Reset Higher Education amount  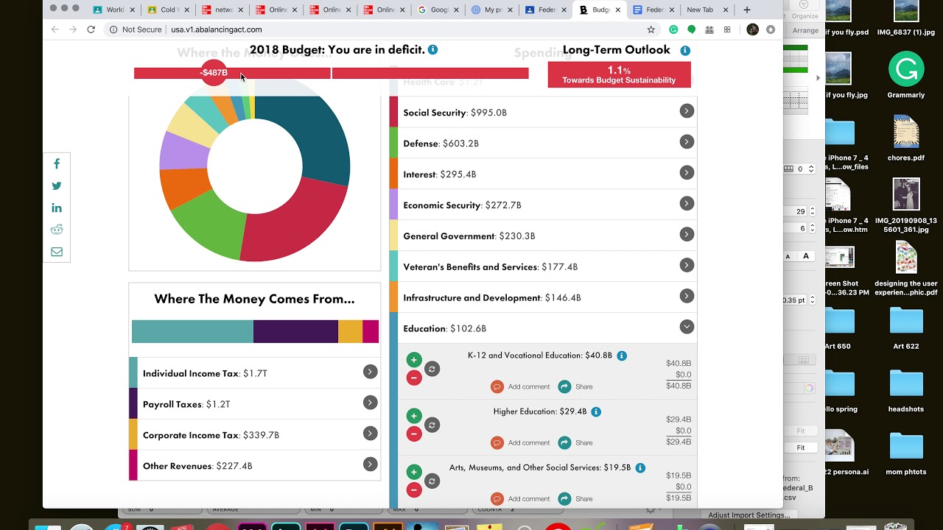[x=432, y=425]
